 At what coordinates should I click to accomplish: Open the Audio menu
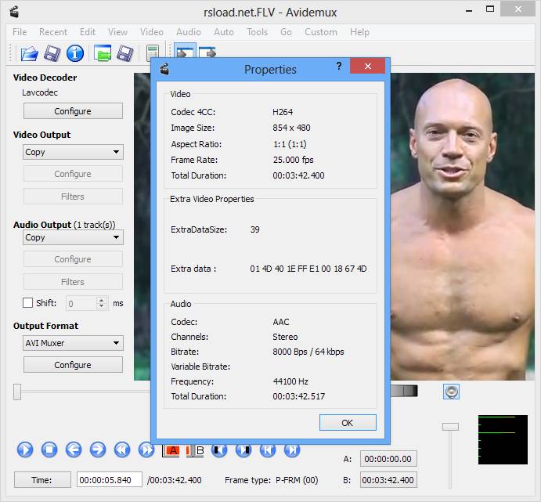pyautogui.click(x=189, y=32)
